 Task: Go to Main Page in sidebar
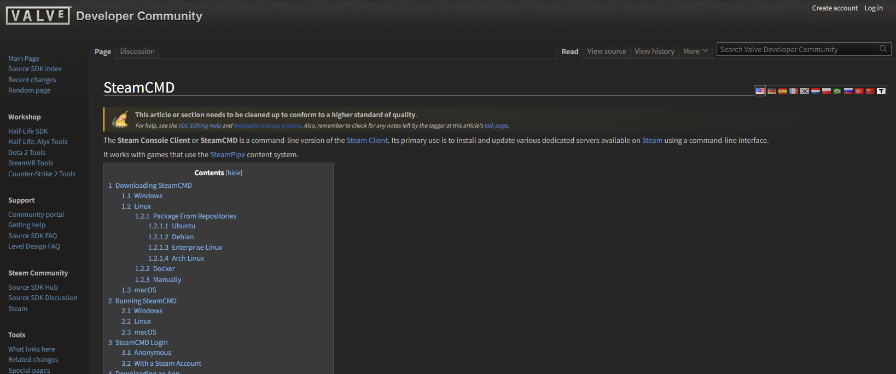[24, 59]
